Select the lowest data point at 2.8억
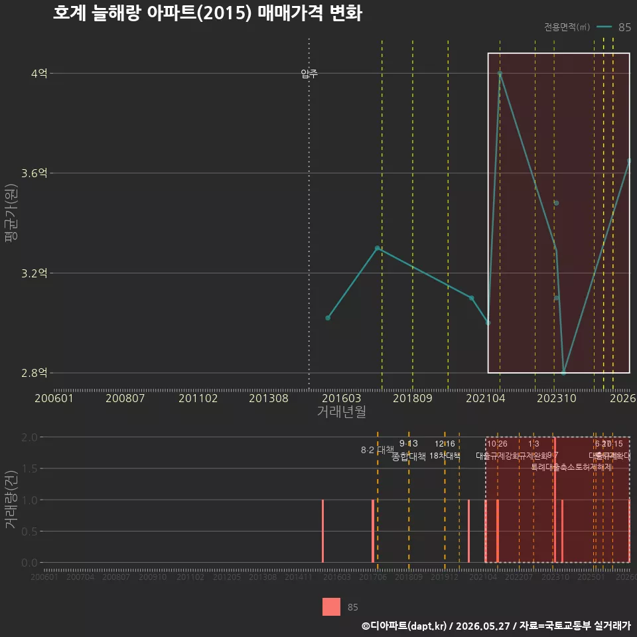 point(563,372)
